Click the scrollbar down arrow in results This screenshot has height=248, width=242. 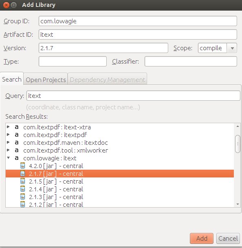[x=238, y=204]
